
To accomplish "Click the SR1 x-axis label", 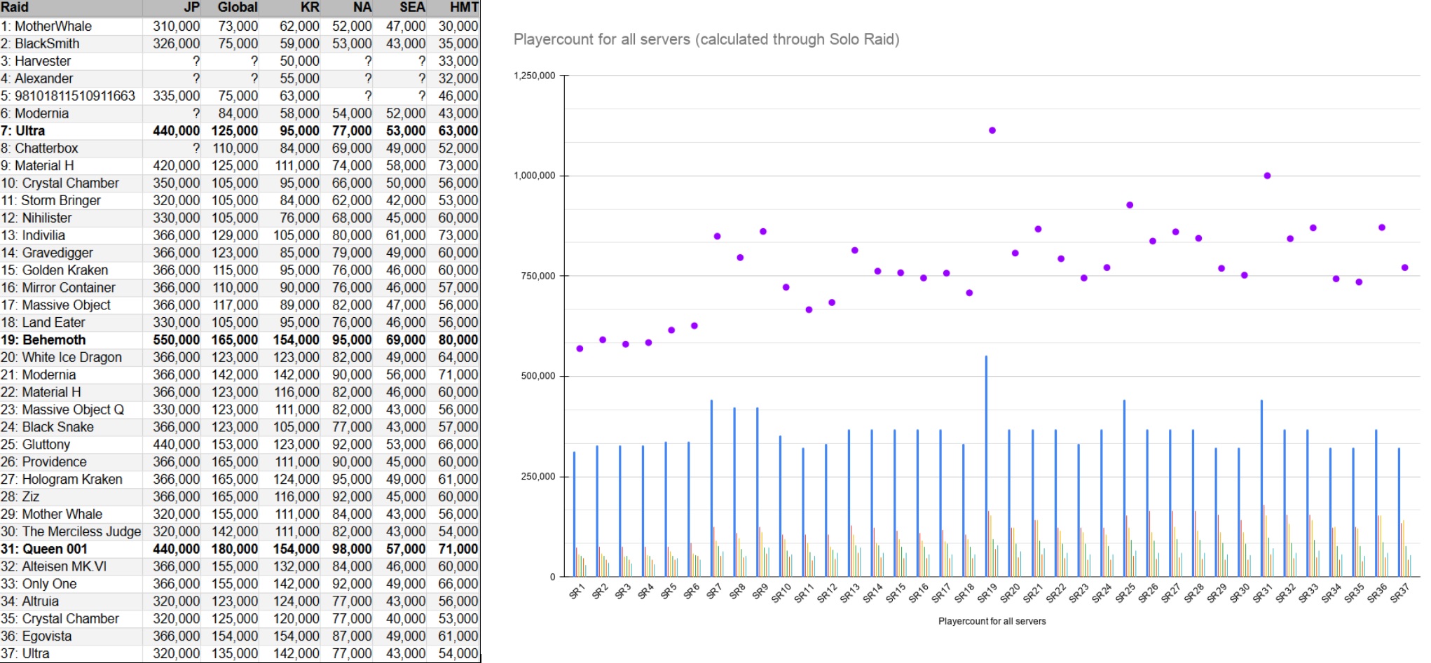I will (577, 592).
